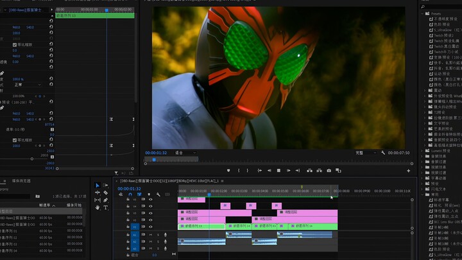Toggle V4 track output eye

[151, 206]
